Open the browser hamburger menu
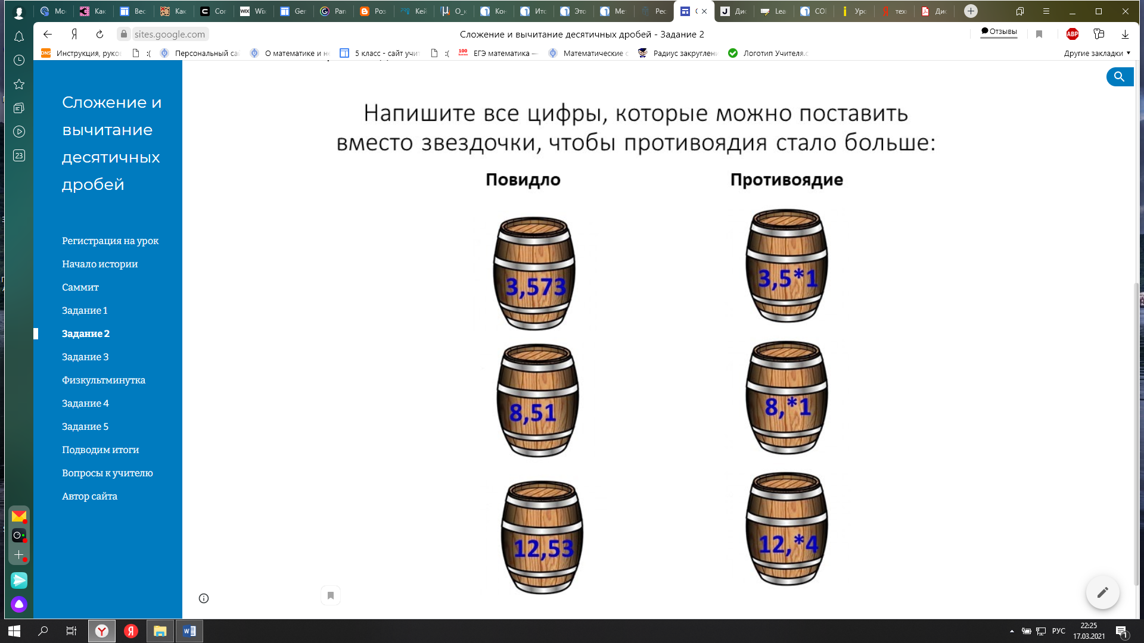 1046,11
